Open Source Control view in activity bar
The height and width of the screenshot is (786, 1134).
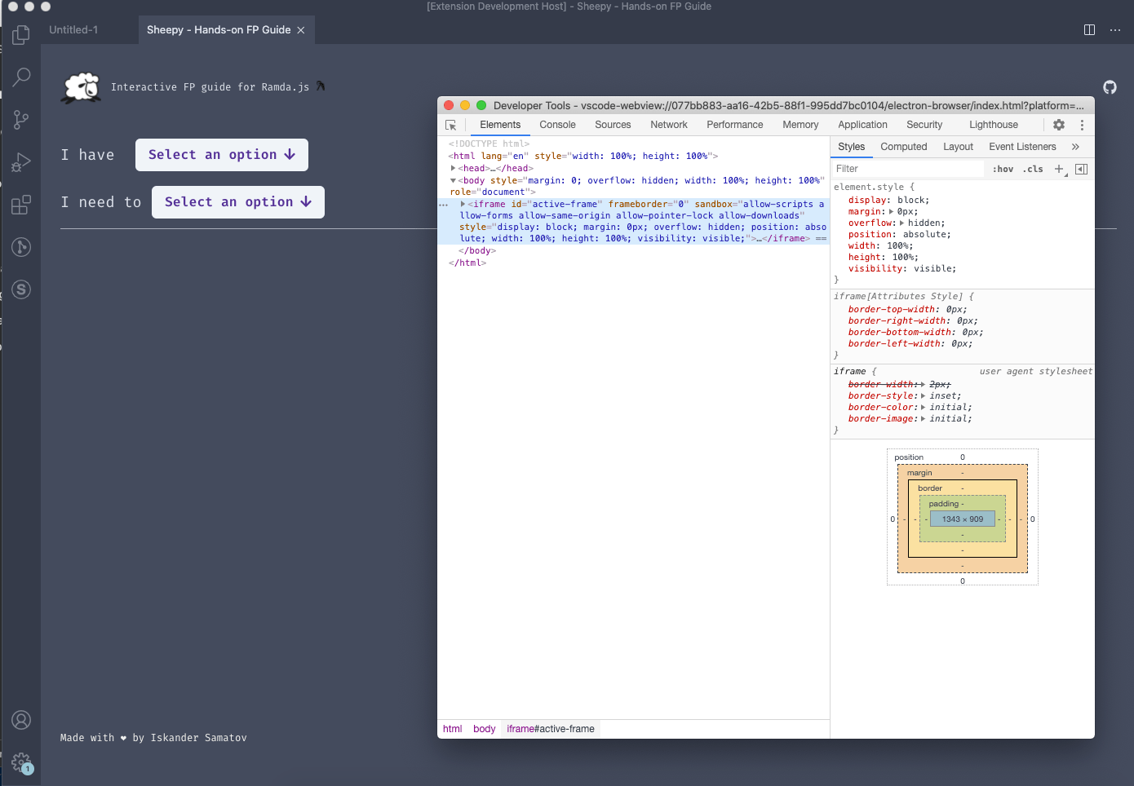(x=21, y=120)
